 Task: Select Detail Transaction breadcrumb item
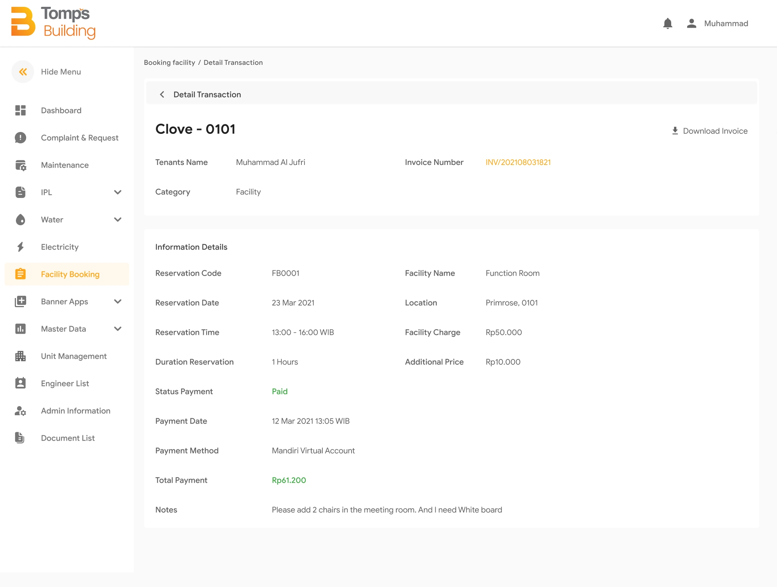point(233,62)
